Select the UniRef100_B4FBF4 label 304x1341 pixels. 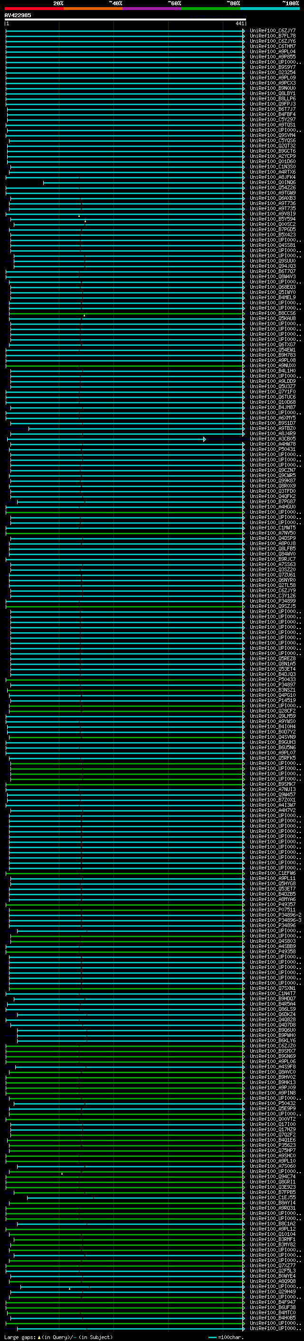(272, 115)
